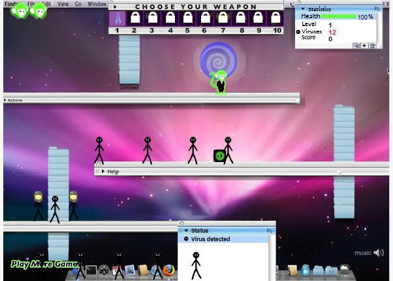Click the Help panel title
Image resolution: width=393 pixels, height=281 pixels.
point(113,172)
